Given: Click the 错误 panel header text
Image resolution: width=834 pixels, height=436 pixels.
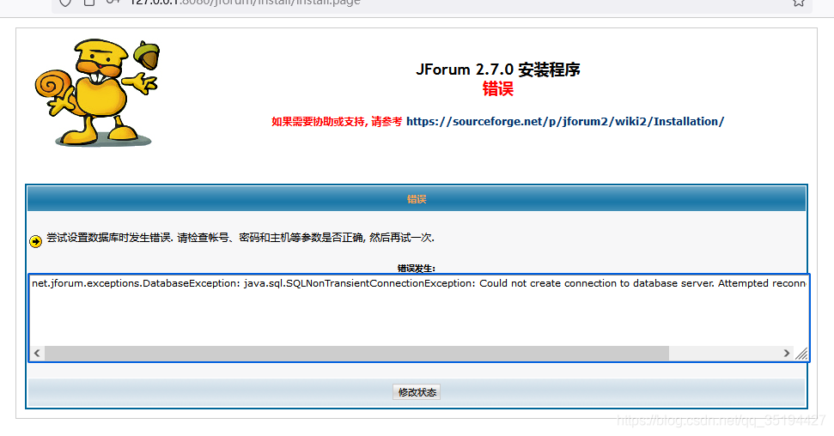Looking at the screenshot, I should 417,199.
